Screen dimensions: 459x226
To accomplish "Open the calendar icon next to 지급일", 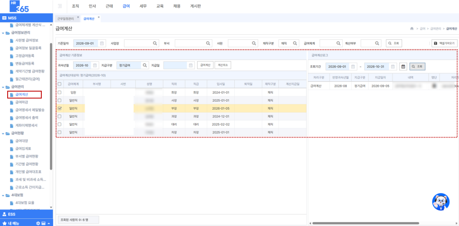I will pos(191,66).
